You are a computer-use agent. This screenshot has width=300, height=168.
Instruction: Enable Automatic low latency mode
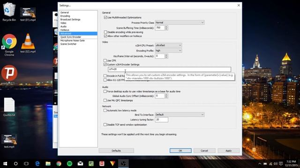click(x=105, y=111)
